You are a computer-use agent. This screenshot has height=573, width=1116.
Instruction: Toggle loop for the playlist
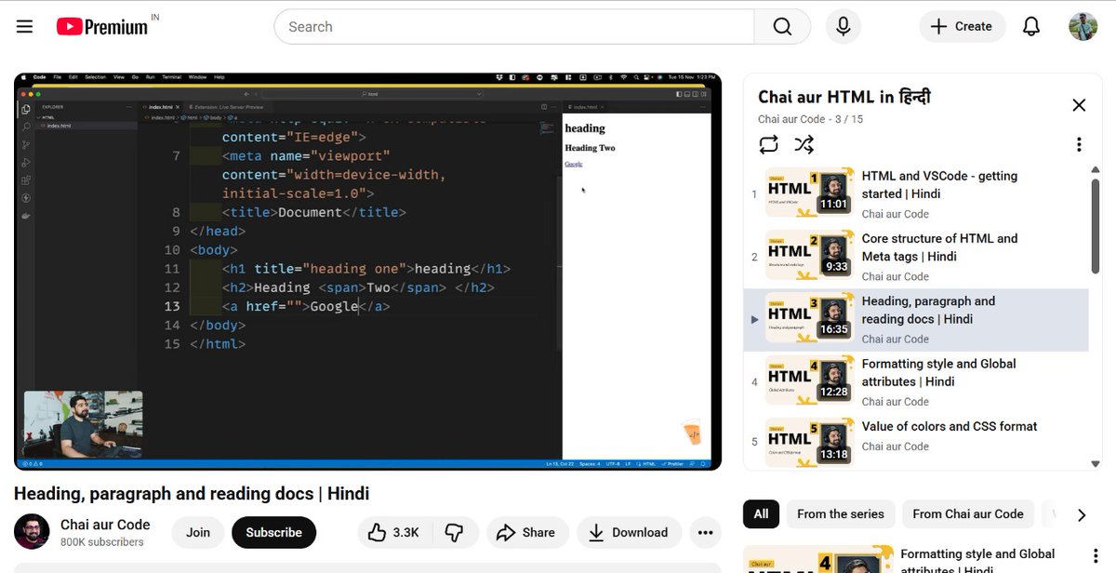coord(769,144)
